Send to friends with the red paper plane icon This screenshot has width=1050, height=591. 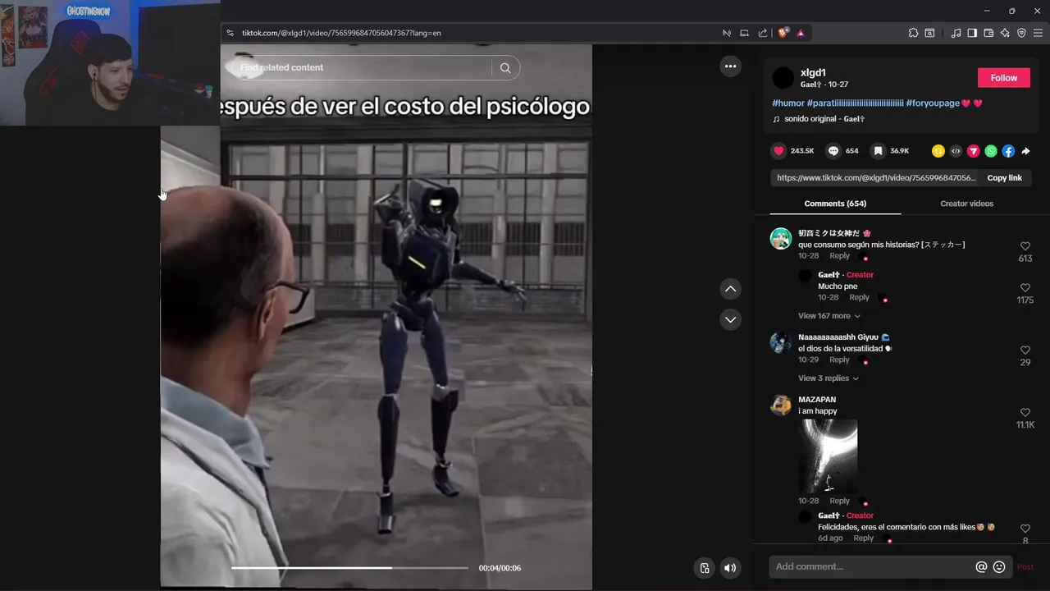(973, 151)
